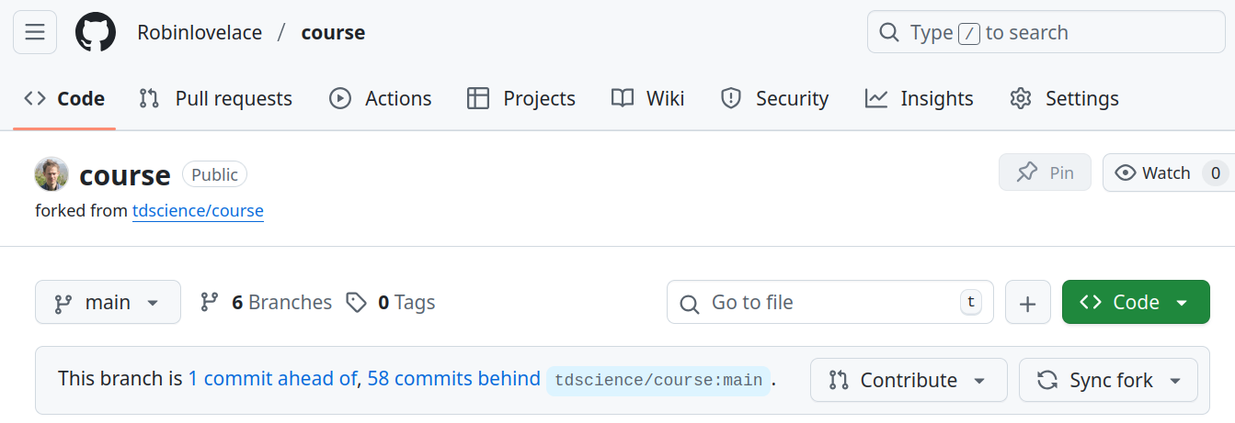
Task: Focus the Go to file field
Action: pyautogui.click(x=829, y=303)
